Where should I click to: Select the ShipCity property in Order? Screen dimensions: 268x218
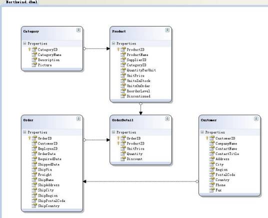coord(46,190)
